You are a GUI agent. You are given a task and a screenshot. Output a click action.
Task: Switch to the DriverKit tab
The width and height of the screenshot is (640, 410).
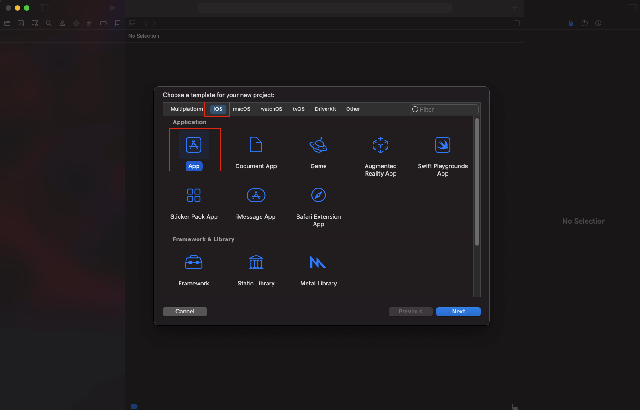click(x=326, y=109)
